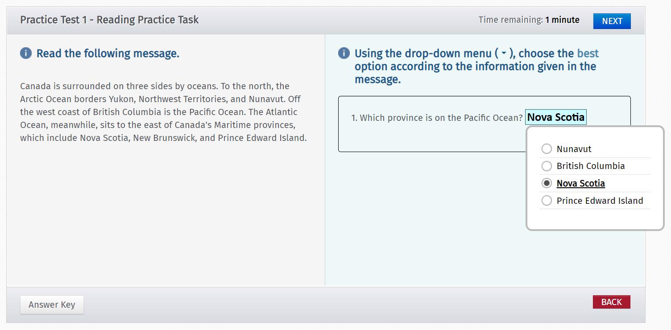Click question 1 text about the Pacific Ocean
This screenshot has height=330, width=671.
pyautogui.click(x=437, y=118)
